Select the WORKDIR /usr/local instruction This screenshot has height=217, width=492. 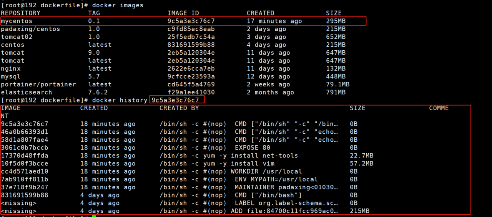[266, 172]
